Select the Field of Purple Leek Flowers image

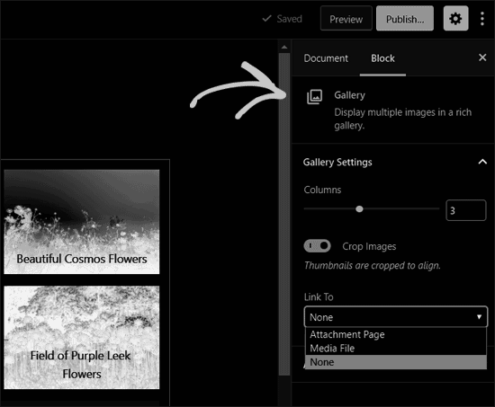[x=82, y=337]
